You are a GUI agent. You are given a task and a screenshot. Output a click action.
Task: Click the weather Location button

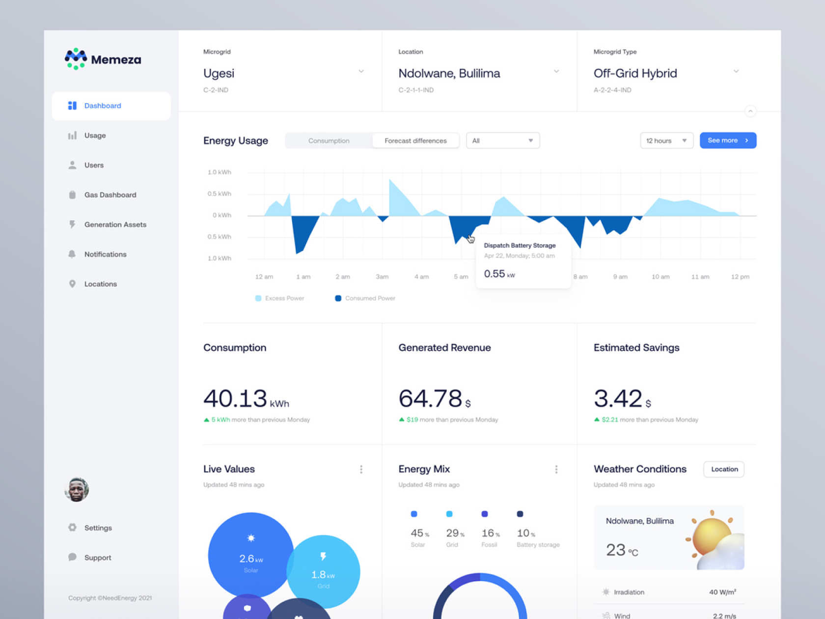[x=724, y=469]
